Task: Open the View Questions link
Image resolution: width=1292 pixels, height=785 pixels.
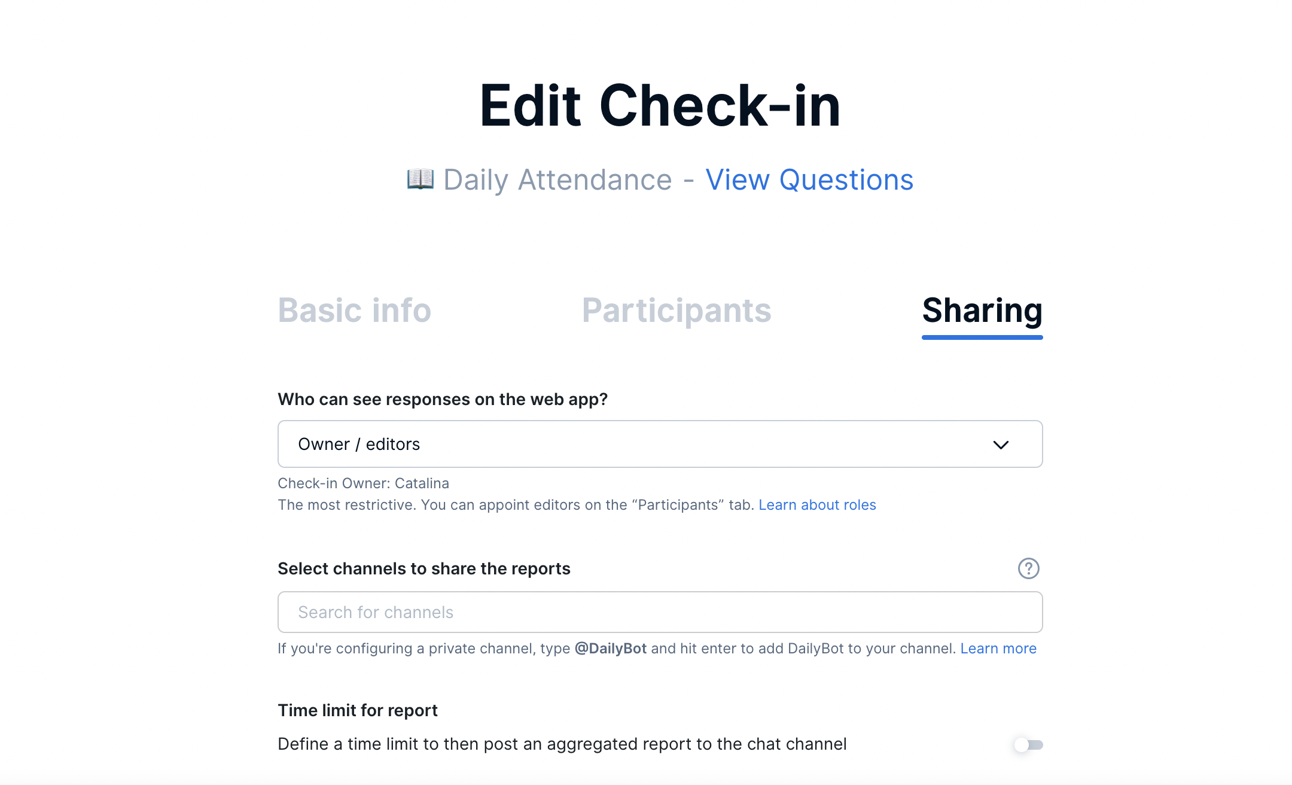Action: tap(809, 179)
